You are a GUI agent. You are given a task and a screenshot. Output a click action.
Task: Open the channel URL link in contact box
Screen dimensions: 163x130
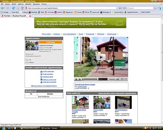(x=44, y=86)
